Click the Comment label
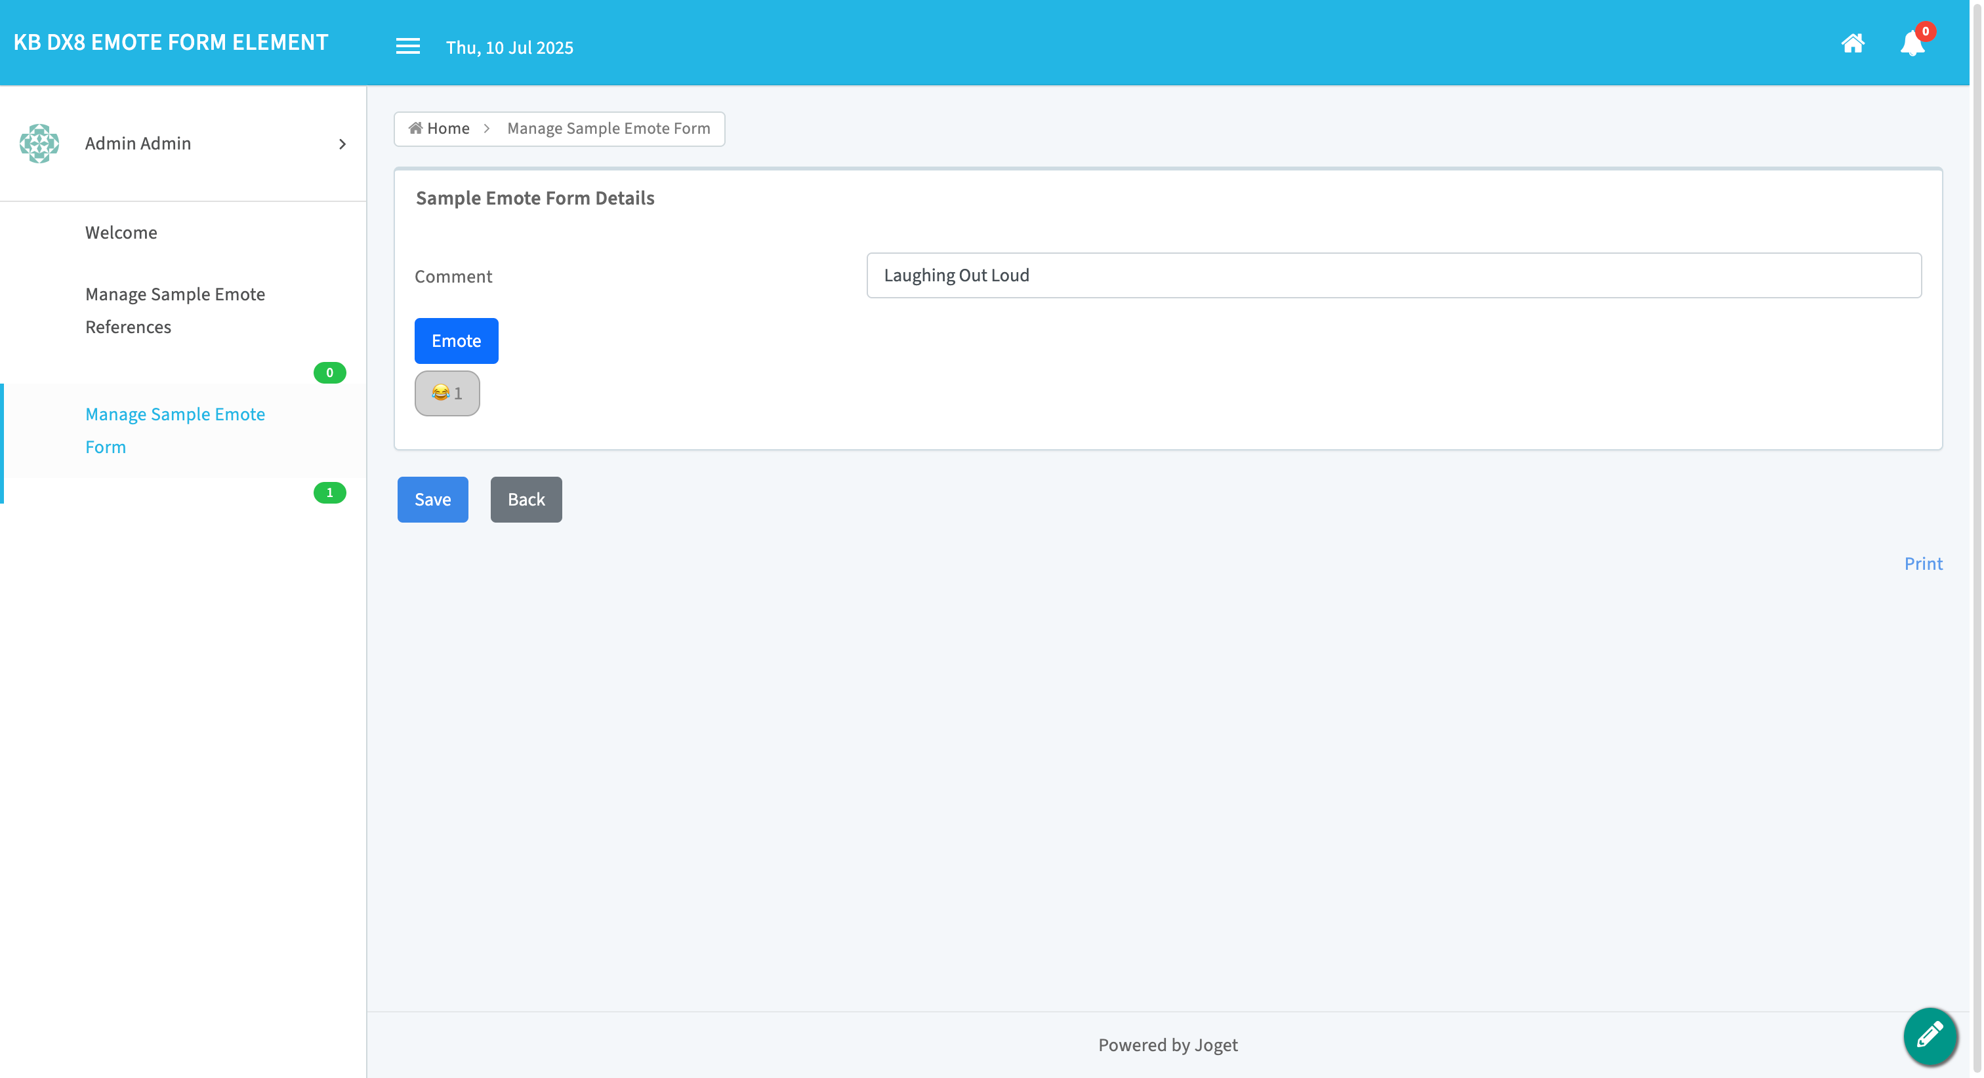1984x1078 pixels. [x=453, y=277]
